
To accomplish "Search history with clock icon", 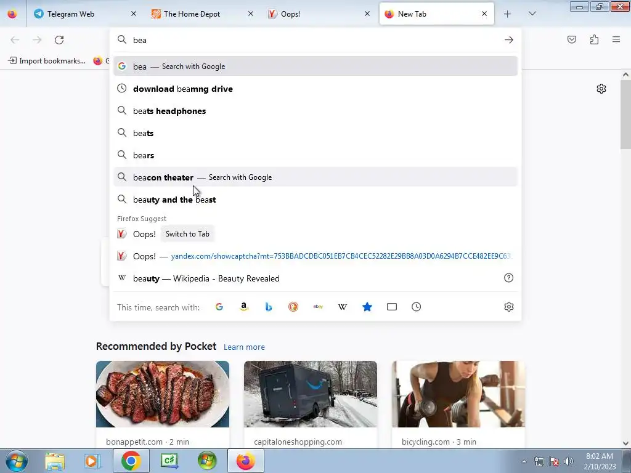I will 416,307.
